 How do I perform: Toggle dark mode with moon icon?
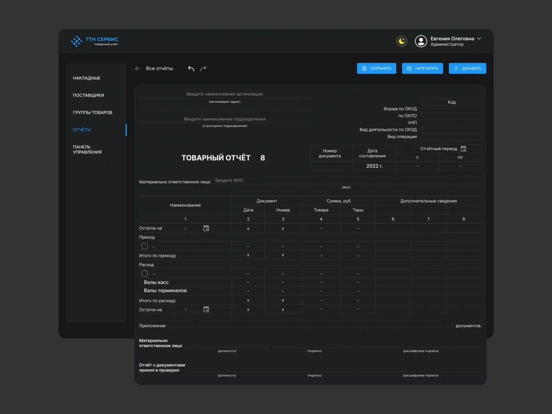click(x=401, y=41)
